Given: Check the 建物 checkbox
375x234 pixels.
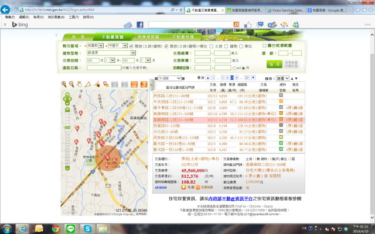Looking at the screenshot, I should tap(226, 46).
